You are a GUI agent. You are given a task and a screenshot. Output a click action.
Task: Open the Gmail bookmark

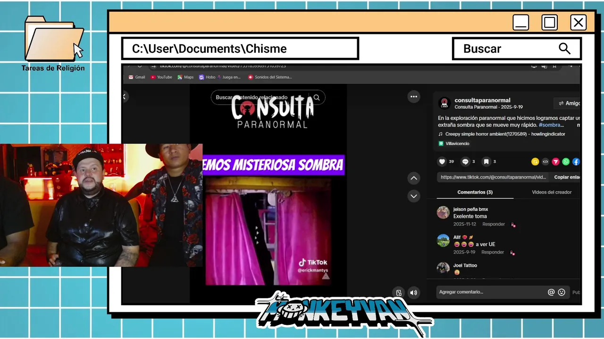[x=137, y=77]
